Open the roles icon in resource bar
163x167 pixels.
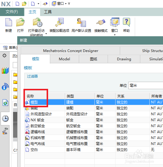tap(5, 131)
